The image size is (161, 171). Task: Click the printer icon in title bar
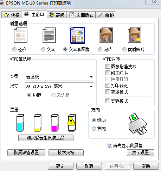click(2, 4)
